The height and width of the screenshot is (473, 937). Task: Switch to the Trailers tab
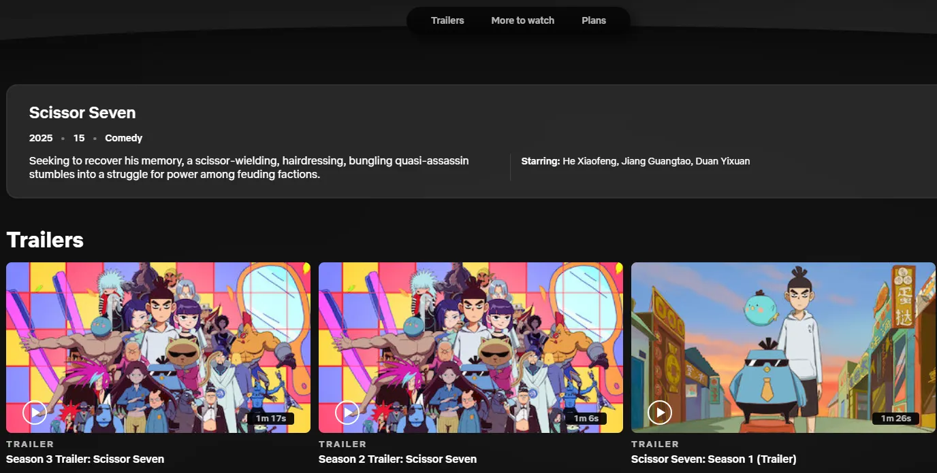[447, 20]
